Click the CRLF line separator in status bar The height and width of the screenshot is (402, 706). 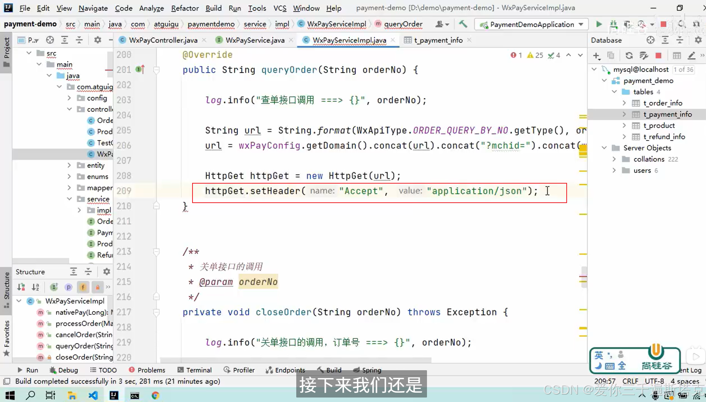click(x=630, y=381)
